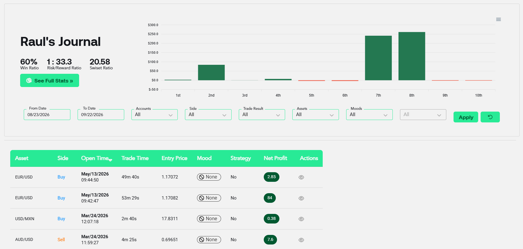Viewport: 523px width, 249px height.
Task: Click the See Full Stats button
Action: pos(50,80)
